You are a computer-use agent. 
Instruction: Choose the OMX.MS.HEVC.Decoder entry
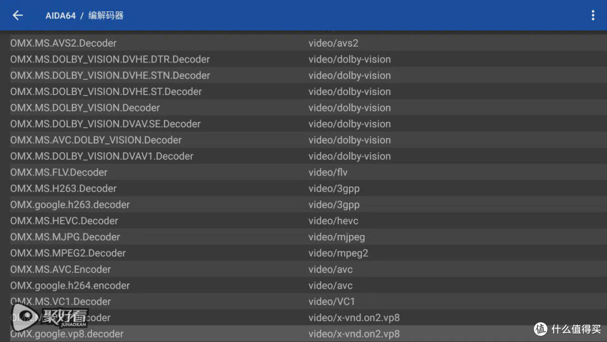[x=64, y=221]
